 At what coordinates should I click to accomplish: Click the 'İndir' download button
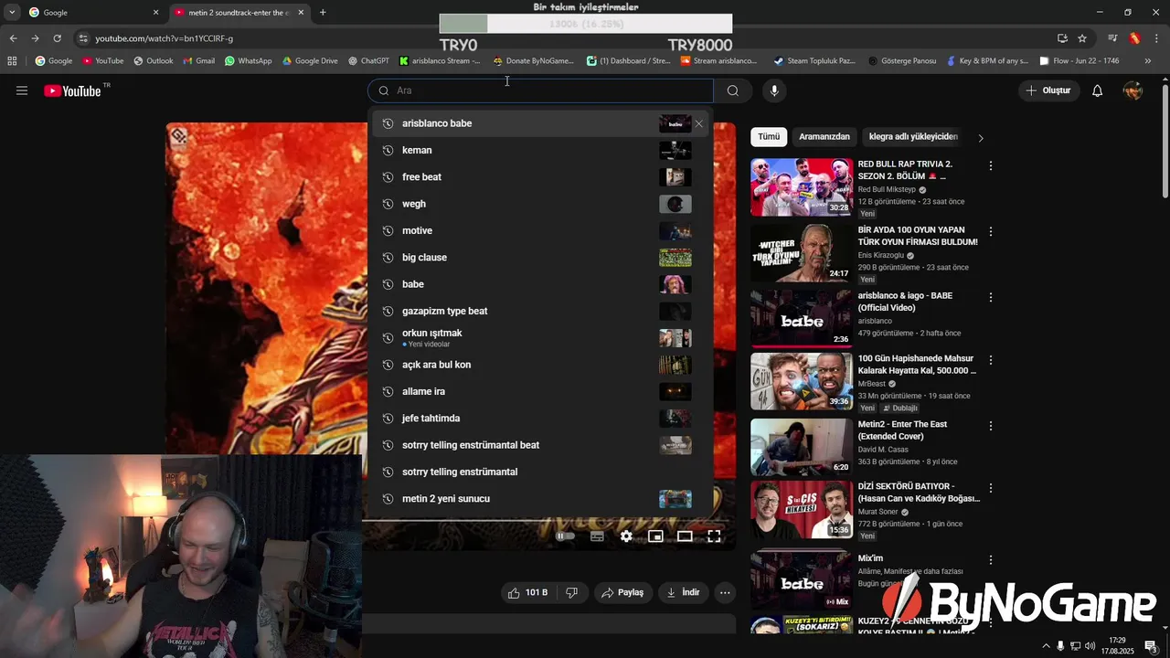(683, 592)
